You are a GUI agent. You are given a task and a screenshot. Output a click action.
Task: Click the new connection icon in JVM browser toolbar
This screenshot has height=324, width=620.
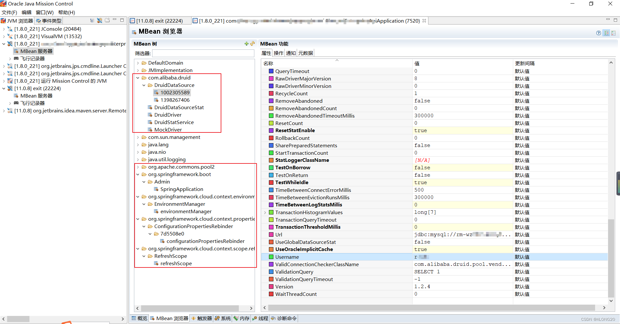100,21
